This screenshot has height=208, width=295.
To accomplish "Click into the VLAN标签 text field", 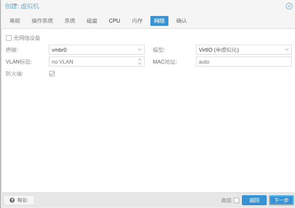I will click(x=92, y=62).
